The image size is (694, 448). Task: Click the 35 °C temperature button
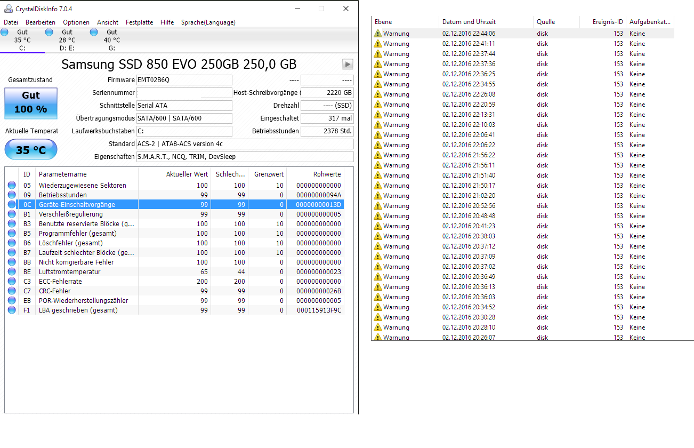tap(31, 150)
